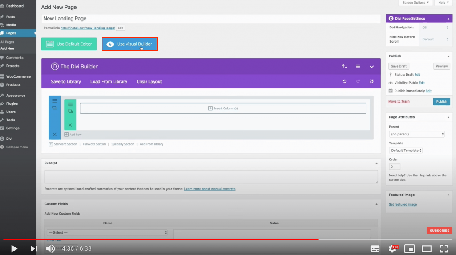Add a Standard Section
The width and height of the screenshot is (456, 255).
click(63, 144)
